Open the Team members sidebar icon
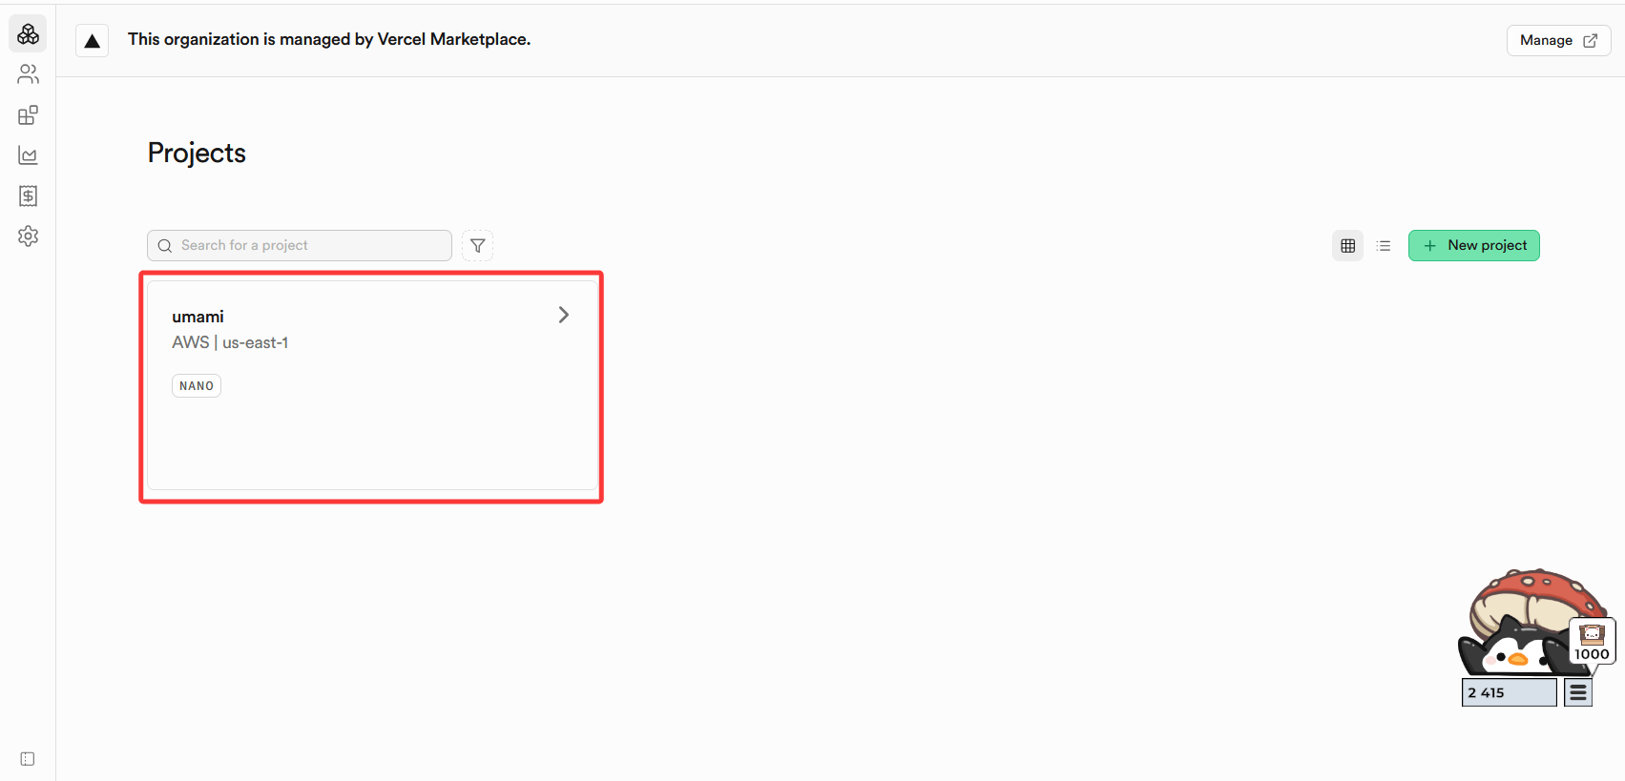Image resolution: width=1625 pixels, height=781 pixels. click(x=29, y=74)
